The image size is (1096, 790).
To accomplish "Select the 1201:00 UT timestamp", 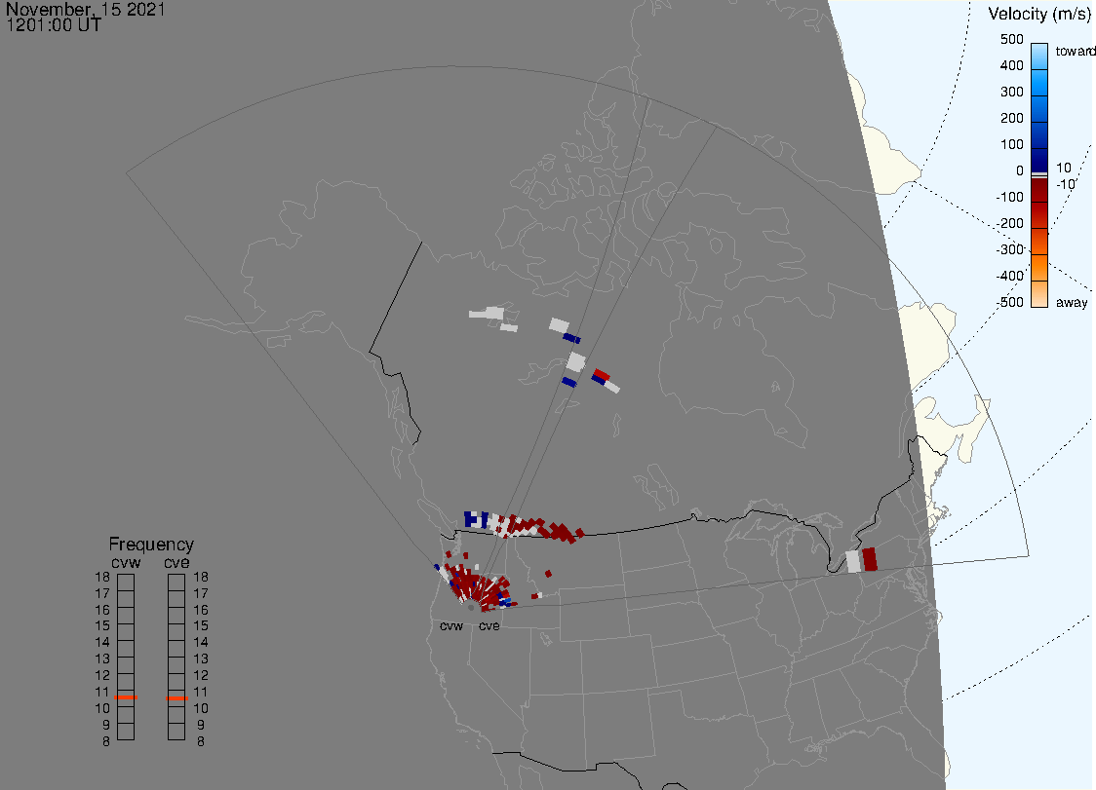I will pos(54,25).
